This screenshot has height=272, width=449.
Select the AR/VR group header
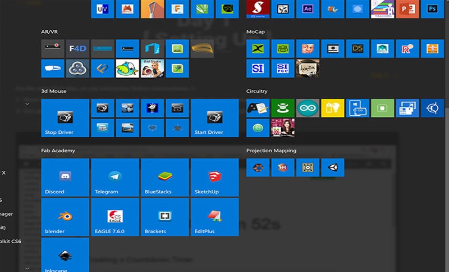(49, 32)
